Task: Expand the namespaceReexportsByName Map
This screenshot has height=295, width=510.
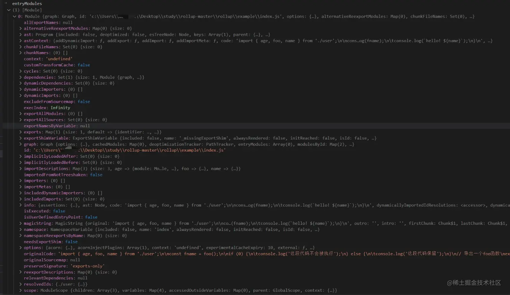Action: [x=21, y=235]
